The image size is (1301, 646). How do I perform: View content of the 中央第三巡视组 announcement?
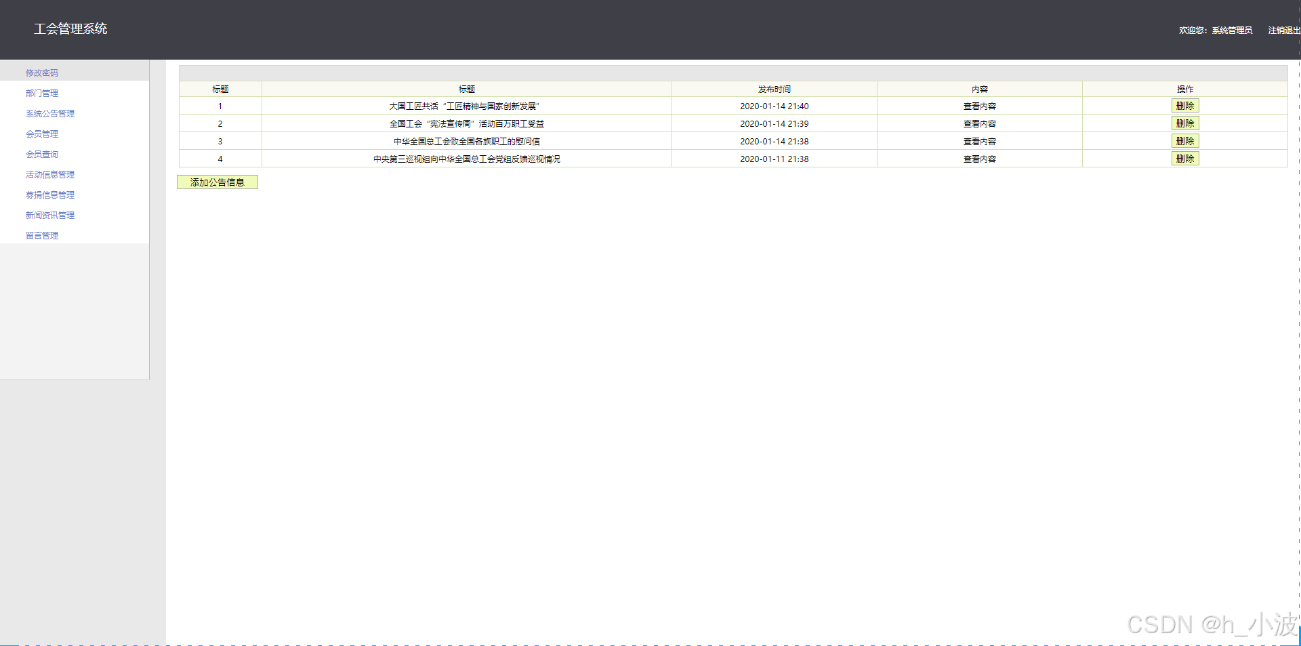(x=979, y=159)
